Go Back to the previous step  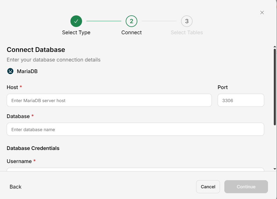(15, 187)
